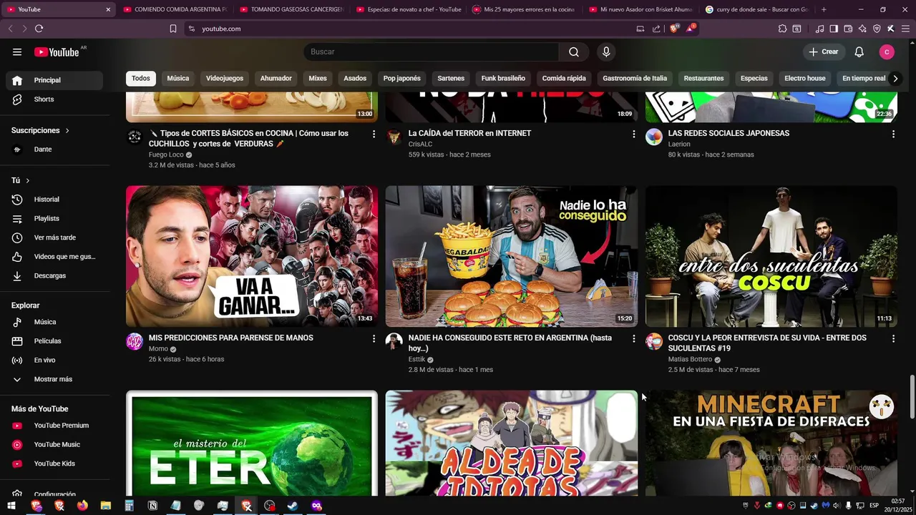Open En vivo under Explorar
The width and height of the screenshot is (916, 515).
[54, 360]
